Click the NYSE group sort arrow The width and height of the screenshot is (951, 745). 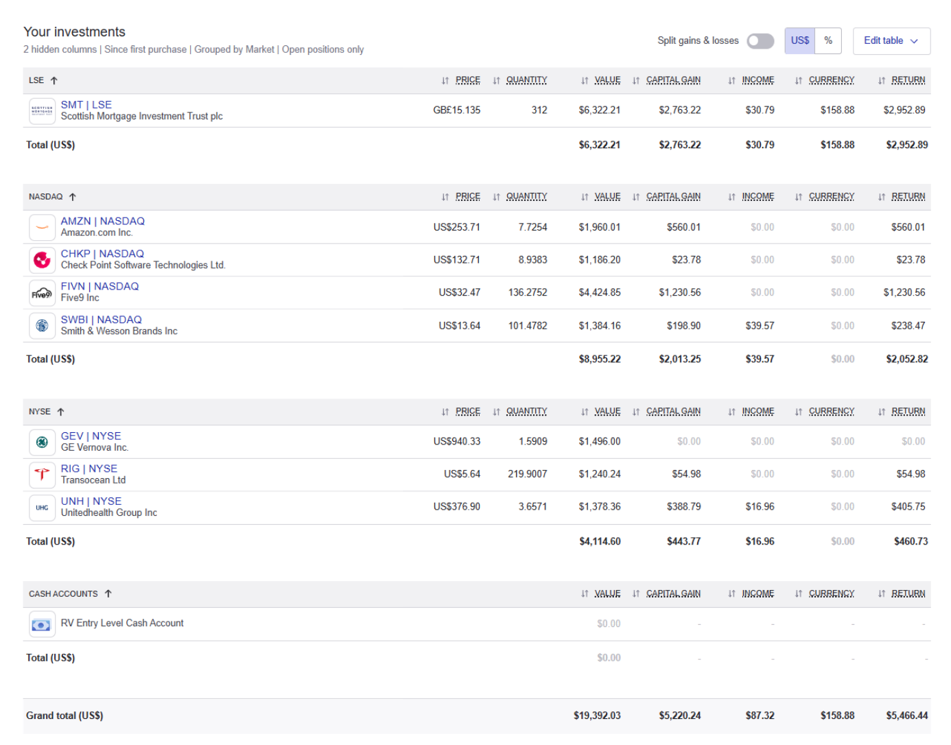61,412
